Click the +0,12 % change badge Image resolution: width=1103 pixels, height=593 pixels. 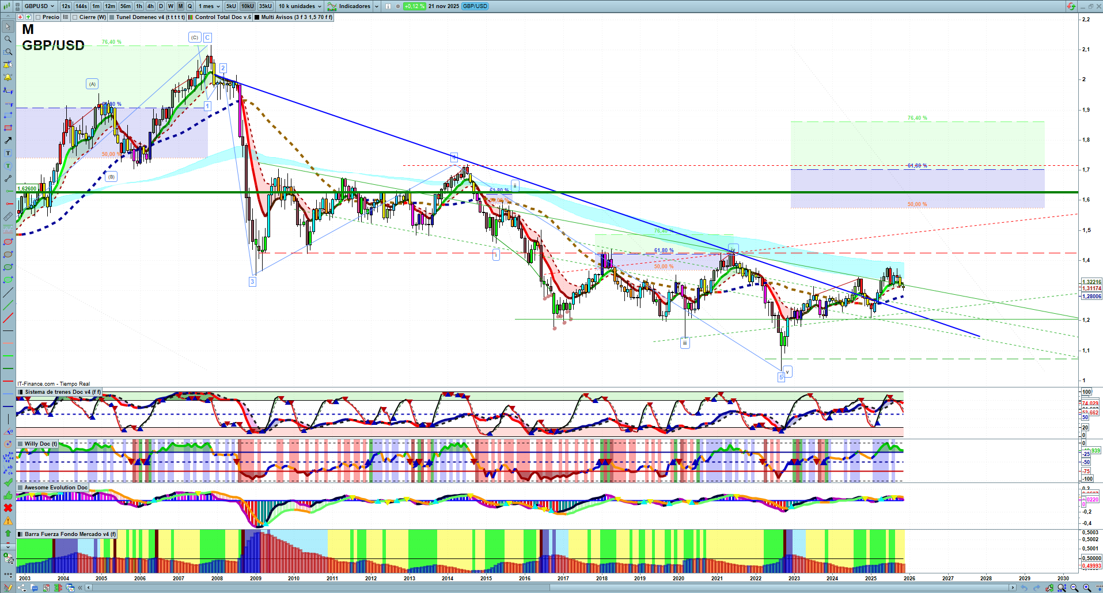point(415,6)
